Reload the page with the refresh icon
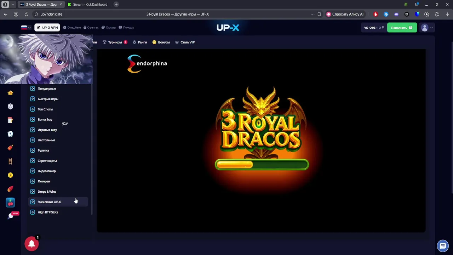The width and height of the screenshot is (453, 255). [x=26, y=14]
